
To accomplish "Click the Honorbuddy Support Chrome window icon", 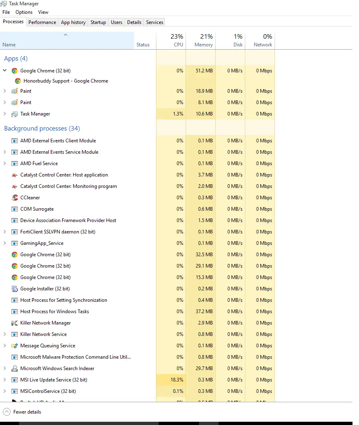I will click(x=18, y=81).
